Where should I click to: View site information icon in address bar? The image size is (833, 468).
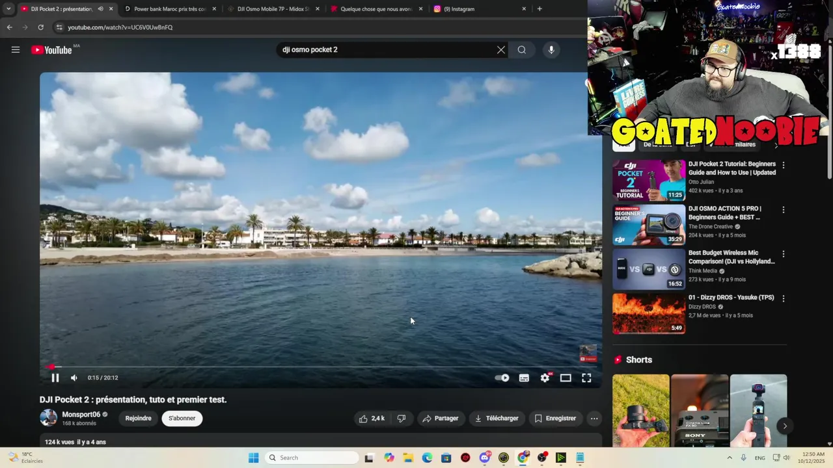coord(59,27)
